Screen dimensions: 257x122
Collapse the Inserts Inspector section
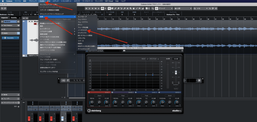coord(2,33)
